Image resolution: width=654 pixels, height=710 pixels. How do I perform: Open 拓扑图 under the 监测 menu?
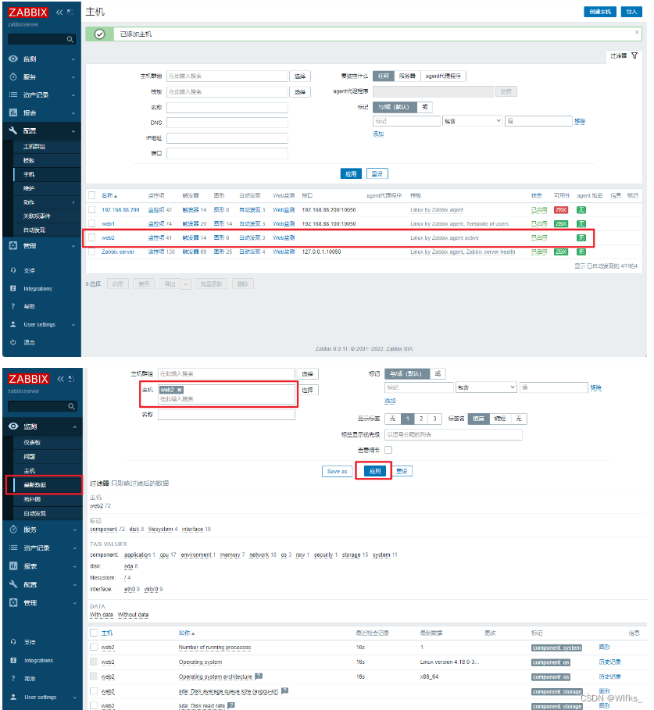point(32,499)
